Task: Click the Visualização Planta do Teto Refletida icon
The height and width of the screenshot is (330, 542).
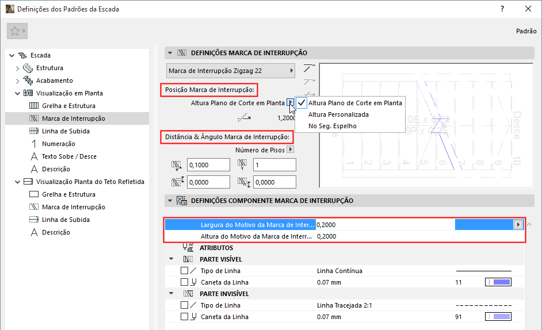Action: coord(28,182)
